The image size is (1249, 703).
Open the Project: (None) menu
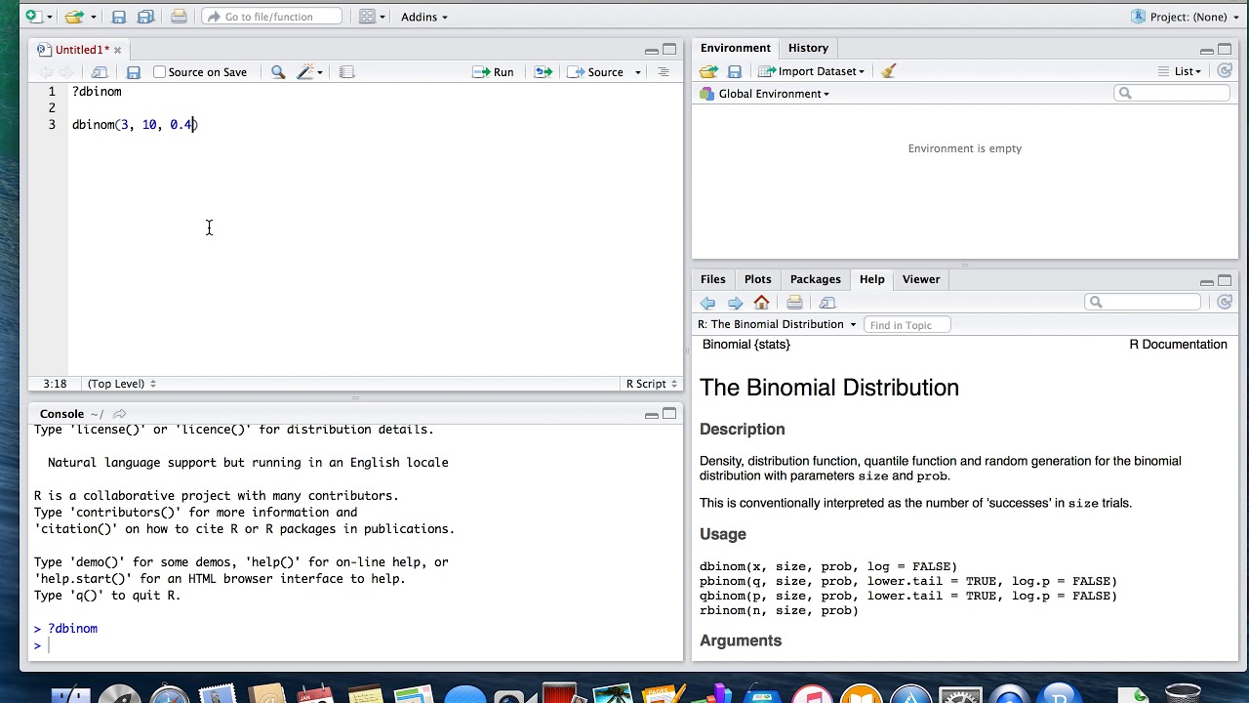coord(1186,17)
